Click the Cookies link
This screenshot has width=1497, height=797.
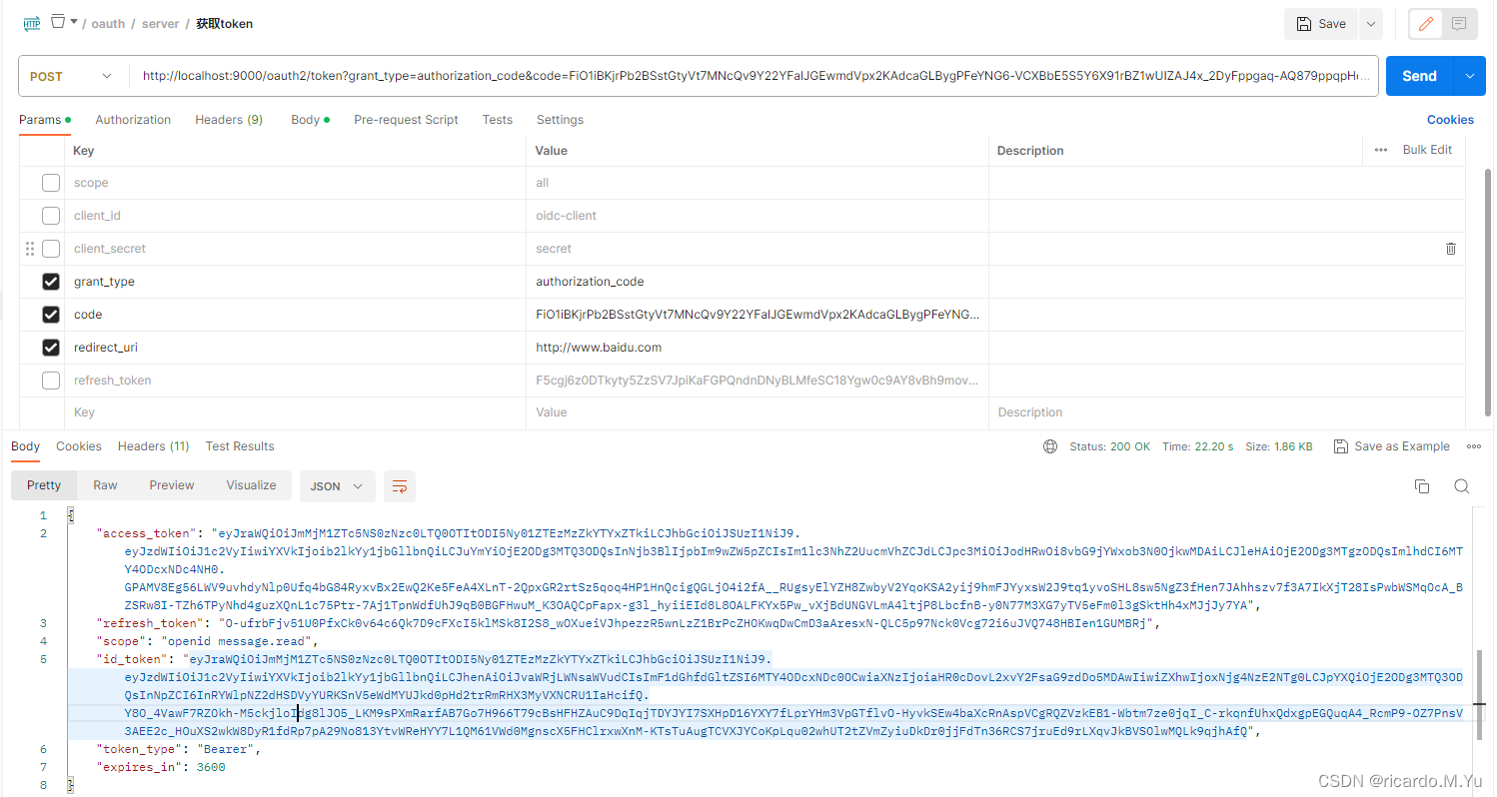click(x=1450, y=120)
